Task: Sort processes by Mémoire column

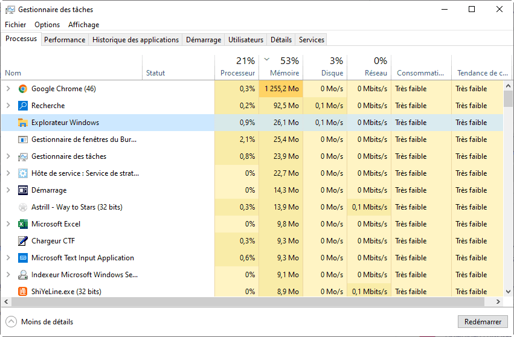Action: tap(284, 73)
